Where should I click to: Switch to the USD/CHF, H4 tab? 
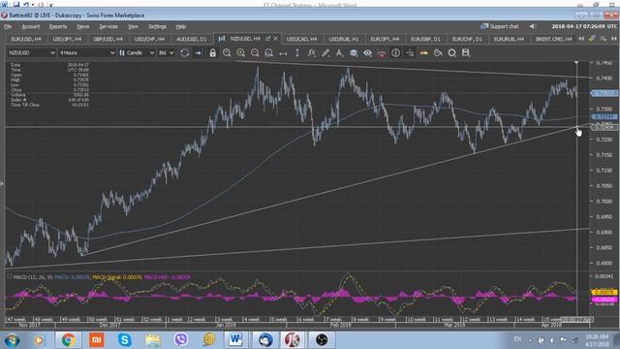pyautogui.click(x=149, y=39)
